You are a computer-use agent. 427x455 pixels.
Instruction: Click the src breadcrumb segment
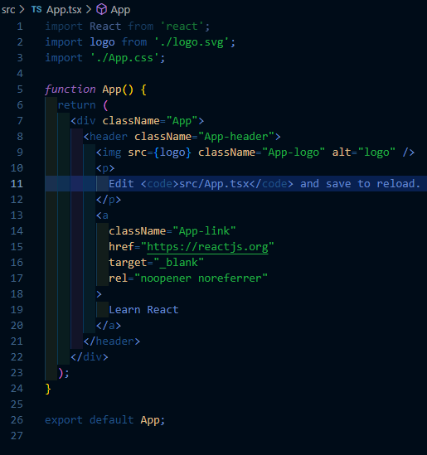click(x=8, y=10)
